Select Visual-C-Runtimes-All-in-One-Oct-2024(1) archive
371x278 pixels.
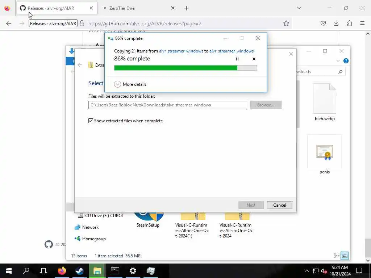pos(192,226)
